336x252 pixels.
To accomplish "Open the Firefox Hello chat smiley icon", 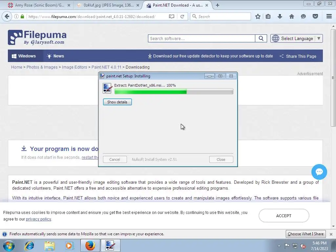I will 303,16.
